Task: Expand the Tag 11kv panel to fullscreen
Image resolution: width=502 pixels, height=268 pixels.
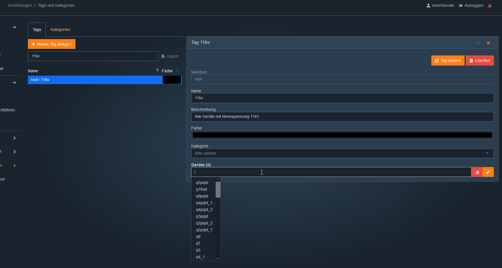Action: [x=478, y=43]
